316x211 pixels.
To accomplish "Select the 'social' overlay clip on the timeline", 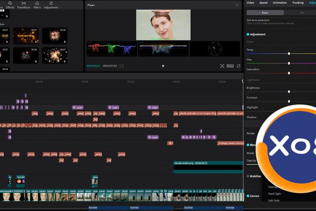I will pos(21,181).
